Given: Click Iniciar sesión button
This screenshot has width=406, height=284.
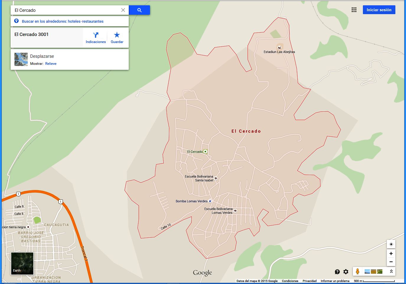Looking at the screenshot, I should pos(379,10).
